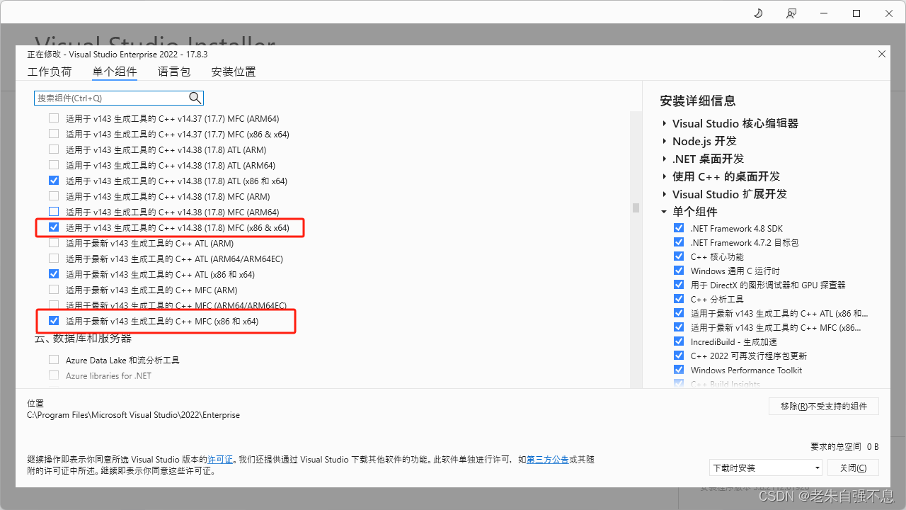Check 最新 v143 C++ MFC (ARM)
Screen dimensions: 906x510
tap(54, 290)
